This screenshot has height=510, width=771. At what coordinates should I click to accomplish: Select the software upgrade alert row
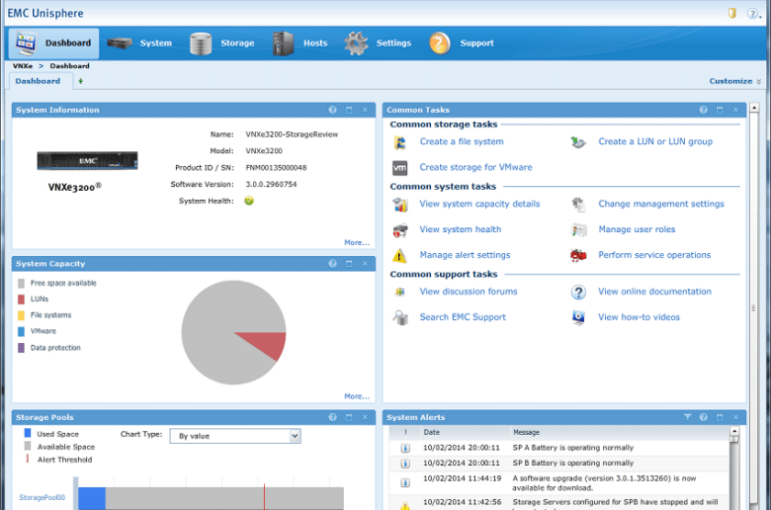coord(559,483)
